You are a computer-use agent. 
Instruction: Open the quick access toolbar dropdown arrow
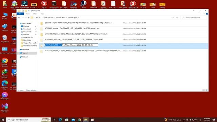[28, 11]
